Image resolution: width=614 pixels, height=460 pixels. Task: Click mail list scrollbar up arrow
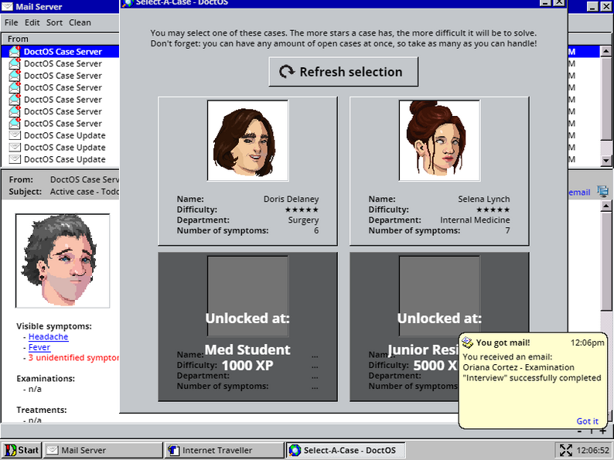pos(605,52)
